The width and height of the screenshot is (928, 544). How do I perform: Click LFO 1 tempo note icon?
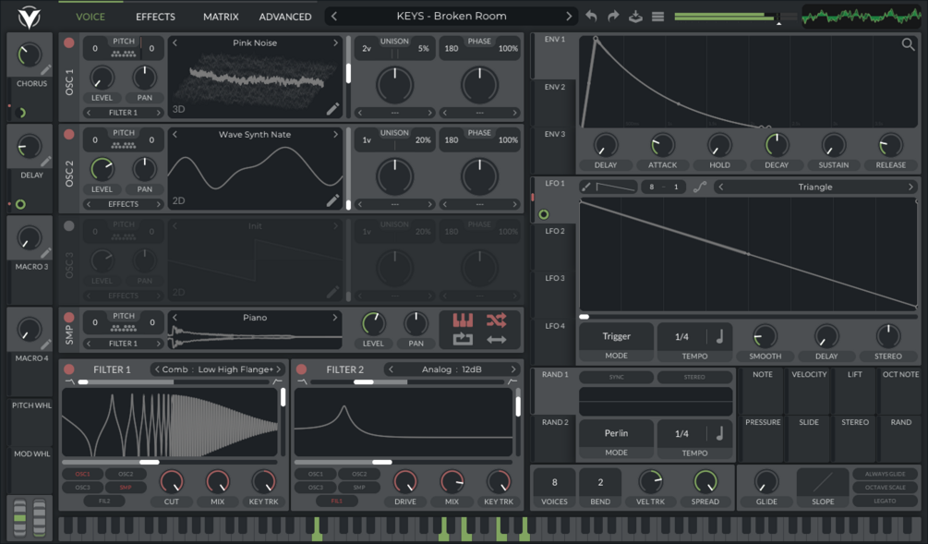pos(719,337)
